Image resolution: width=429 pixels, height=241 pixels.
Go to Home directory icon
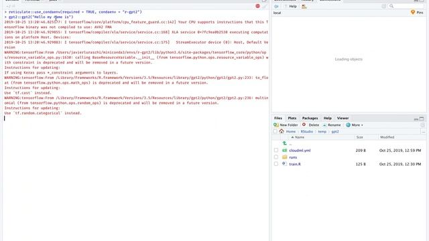[x=282, y=131]
